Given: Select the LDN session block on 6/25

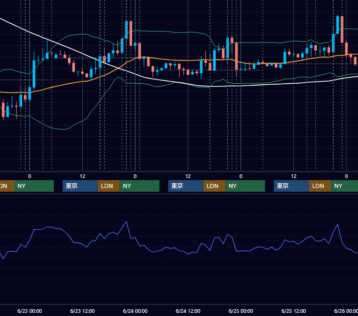Looking at the screenshot, I should [x=320, y=186].
